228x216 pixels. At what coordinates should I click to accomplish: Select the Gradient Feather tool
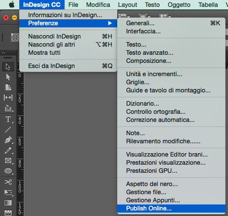pos(8,213)
